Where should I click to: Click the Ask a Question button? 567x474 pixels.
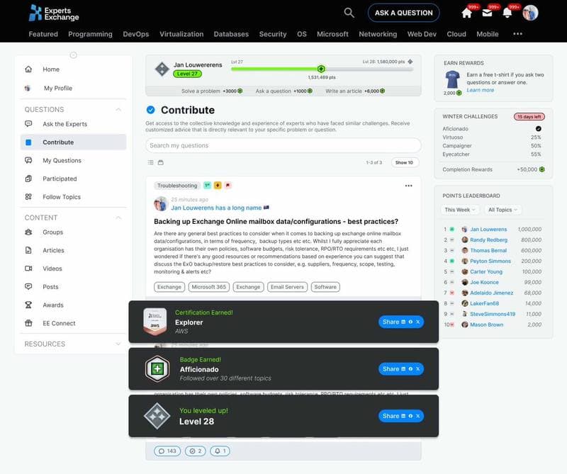point(403,13)
